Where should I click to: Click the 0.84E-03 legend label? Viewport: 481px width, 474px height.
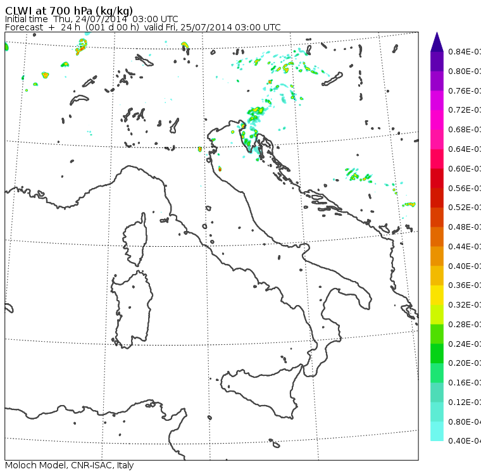pos(465,51)
